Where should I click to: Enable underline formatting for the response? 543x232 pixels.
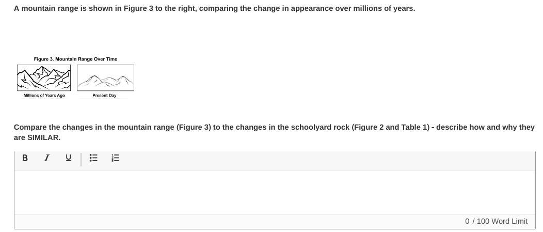68,158
